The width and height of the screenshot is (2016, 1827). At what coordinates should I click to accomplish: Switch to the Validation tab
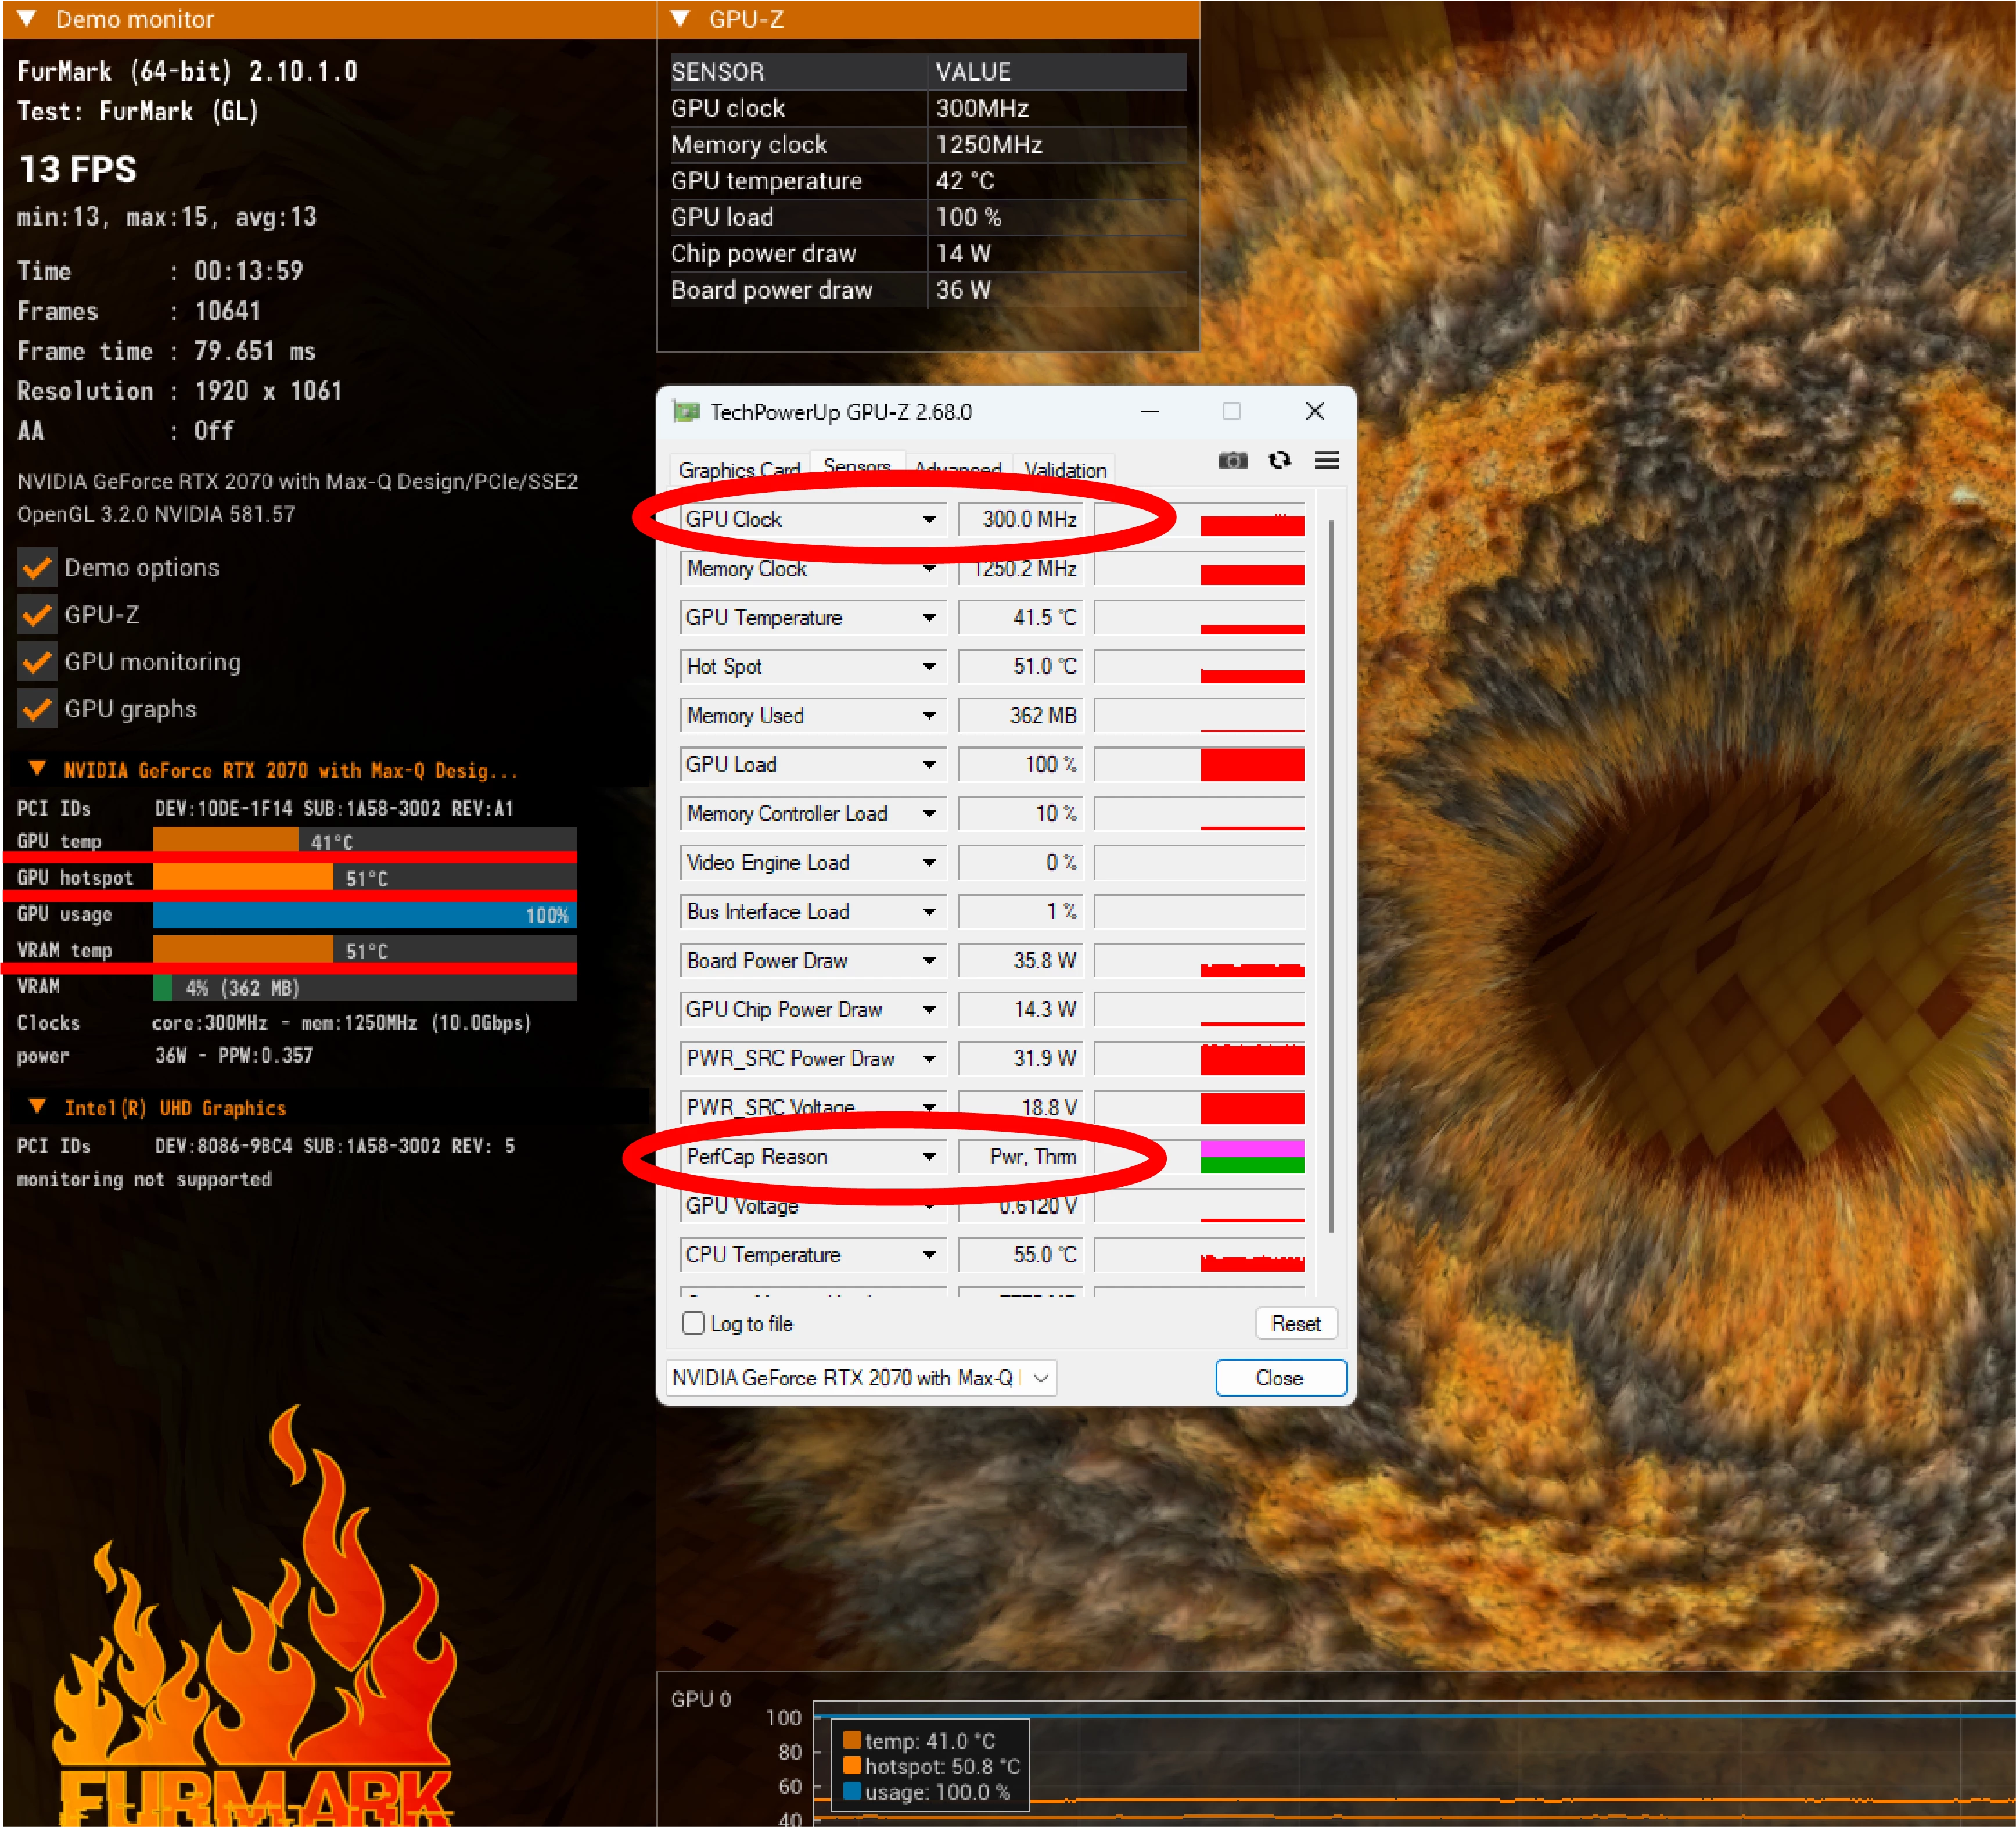point(1065,470)
